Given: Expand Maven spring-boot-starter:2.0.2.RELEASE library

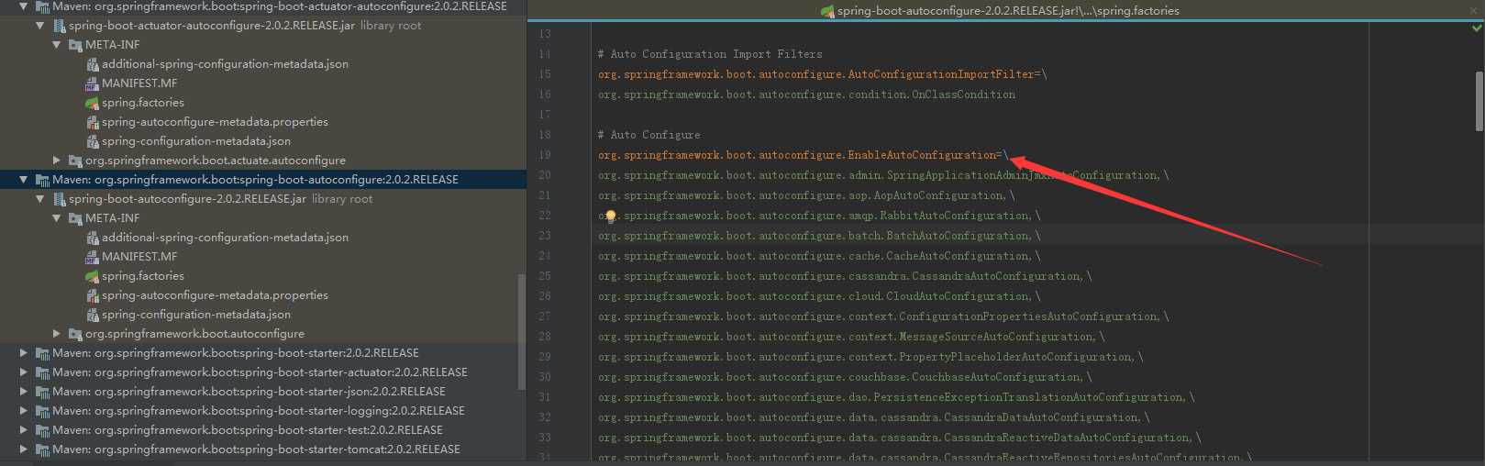Looking at the screenshot, I should 24,353.
